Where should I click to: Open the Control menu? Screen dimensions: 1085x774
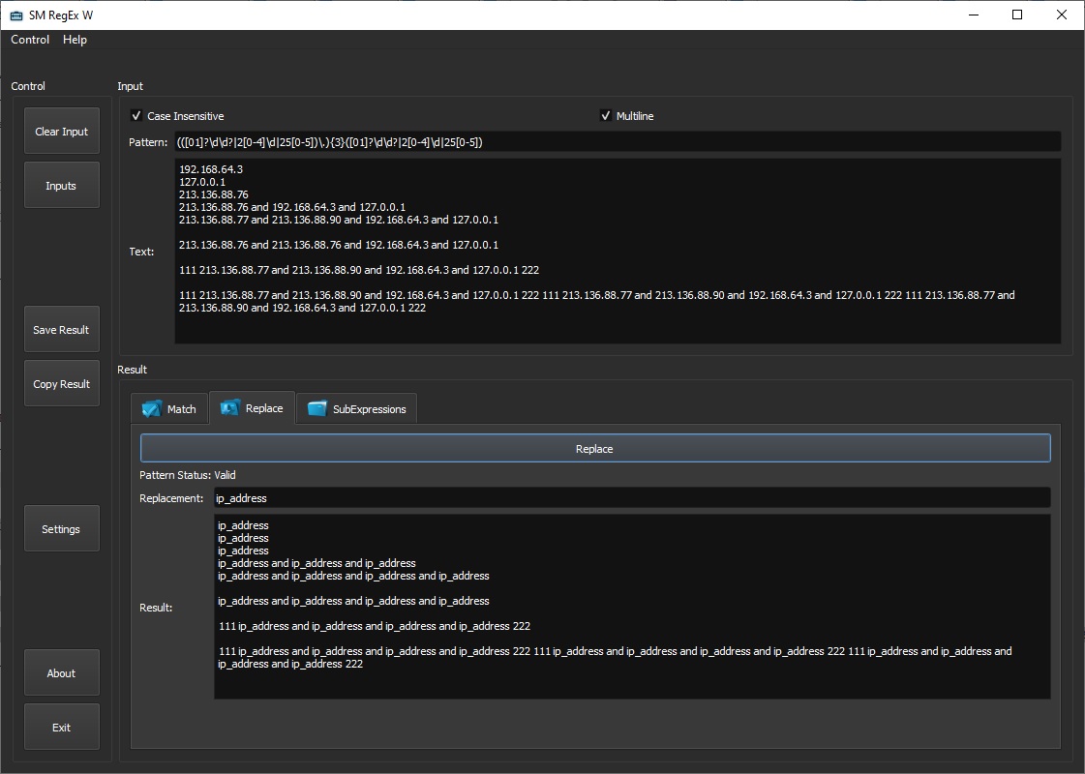(x=30, y=40)
